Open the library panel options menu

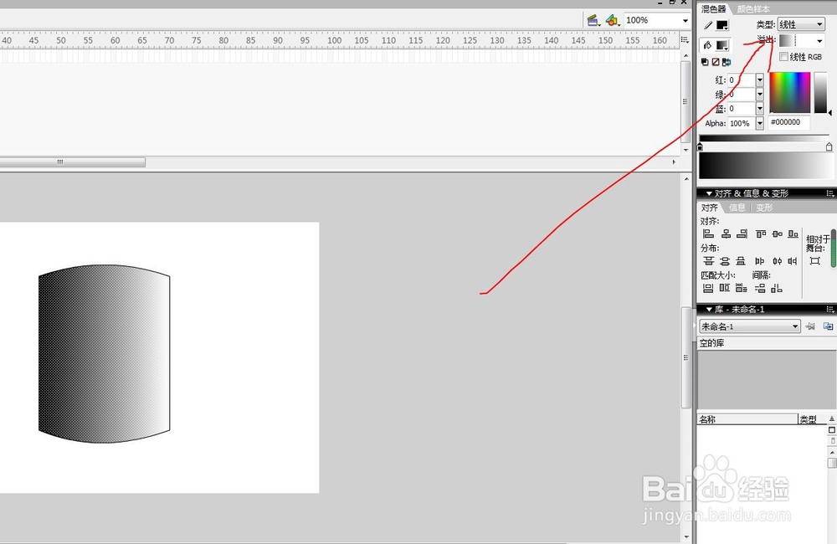click(x=830, y=309)
